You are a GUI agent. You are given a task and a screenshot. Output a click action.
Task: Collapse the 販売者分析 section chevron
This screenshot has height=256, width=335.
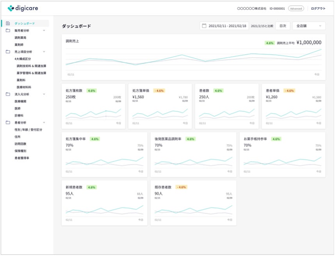click(x=44, y=30)
